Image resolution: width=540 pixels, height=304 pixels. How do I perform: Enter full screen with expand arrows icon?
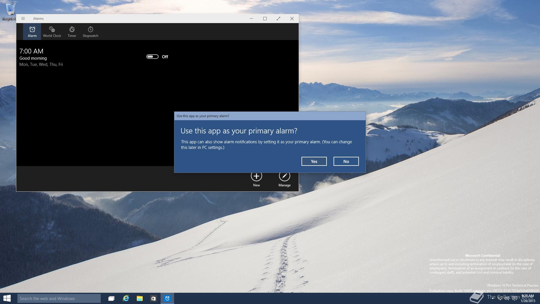tap(278, 19)
